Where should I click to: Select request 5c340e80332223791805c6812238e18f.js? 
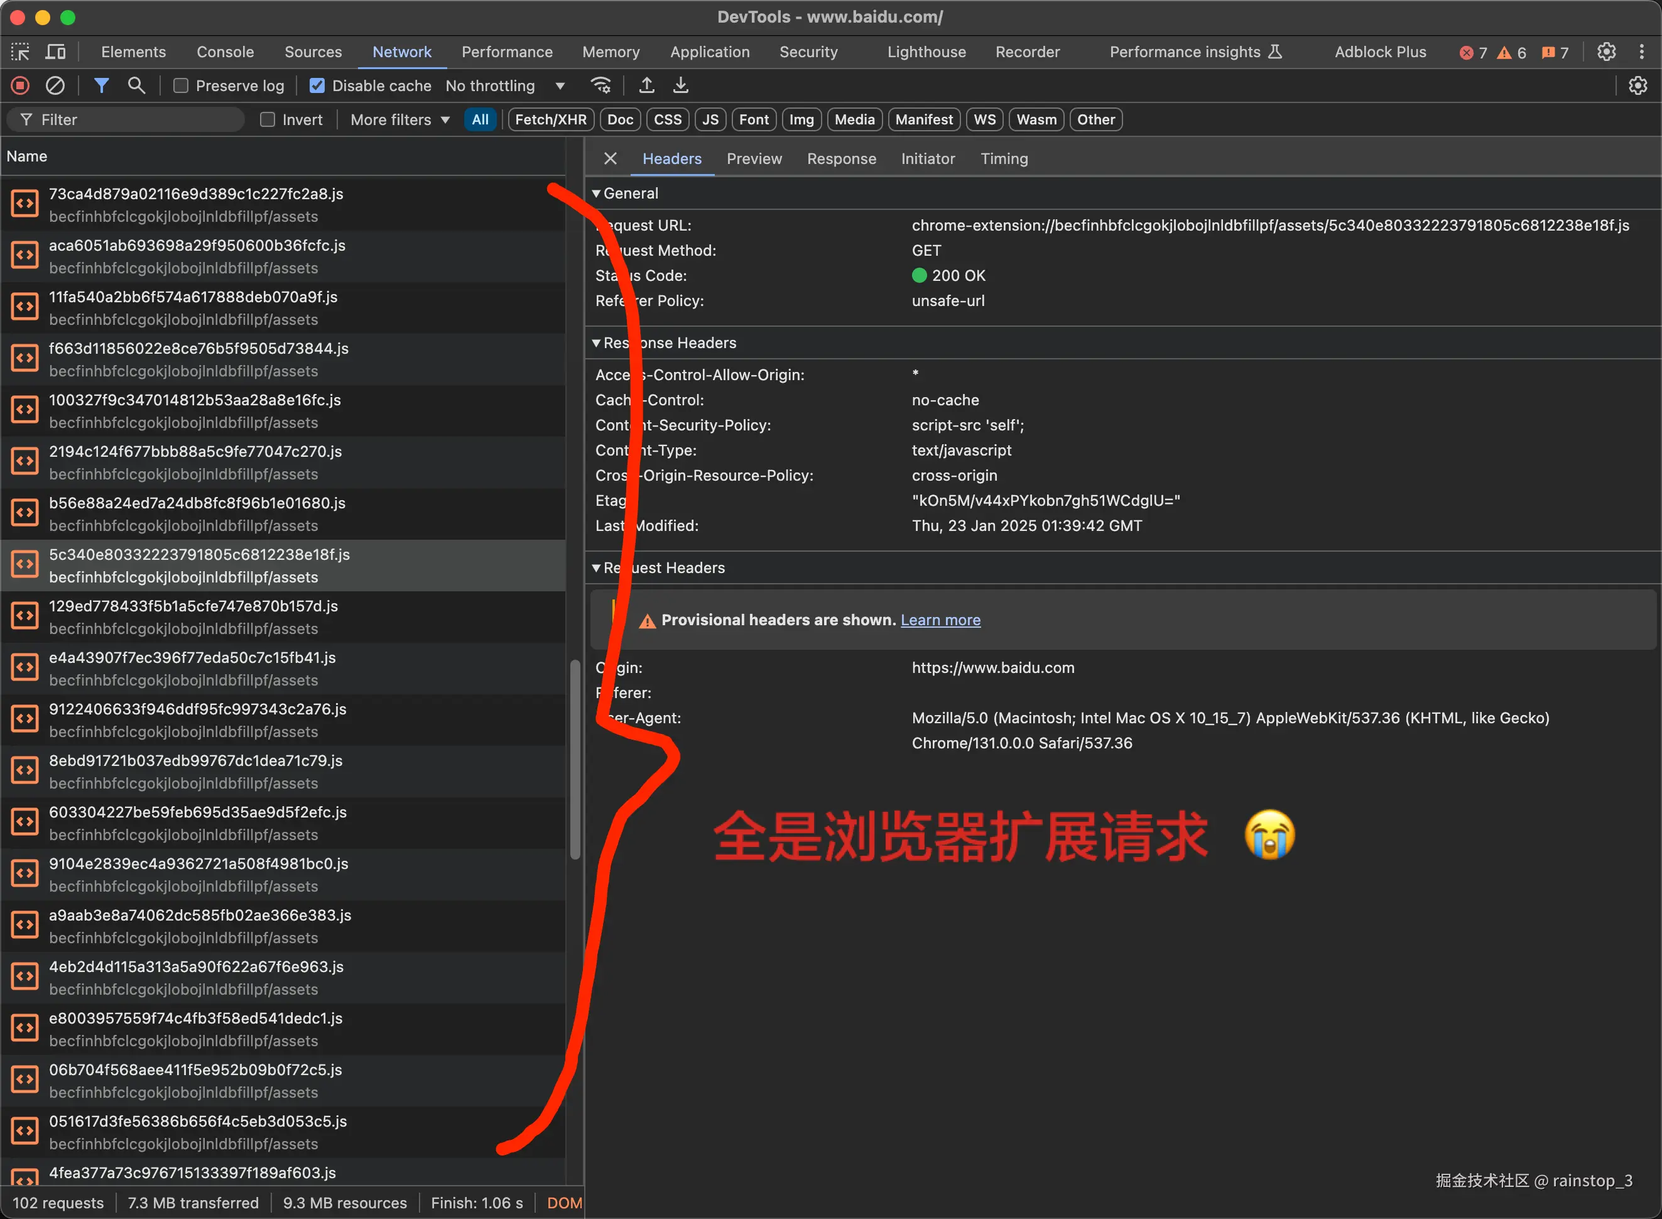[199, 564]
